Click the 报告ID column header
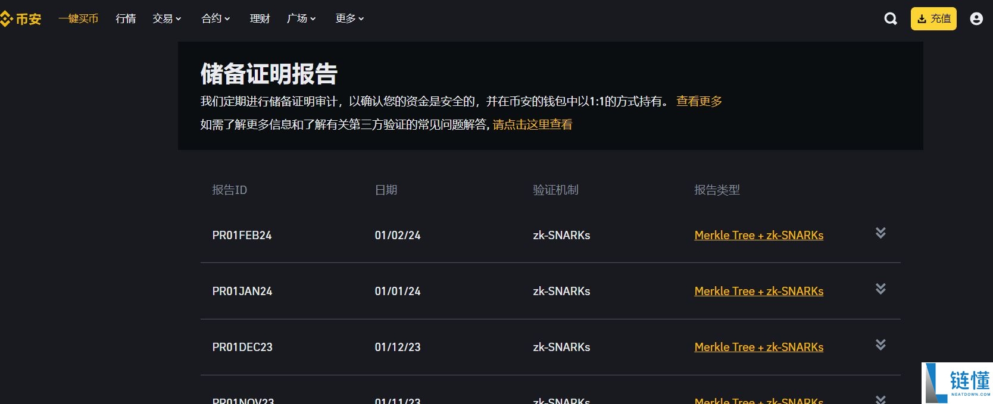The height and width of the screenshot is (404, 993). point(229,190)
